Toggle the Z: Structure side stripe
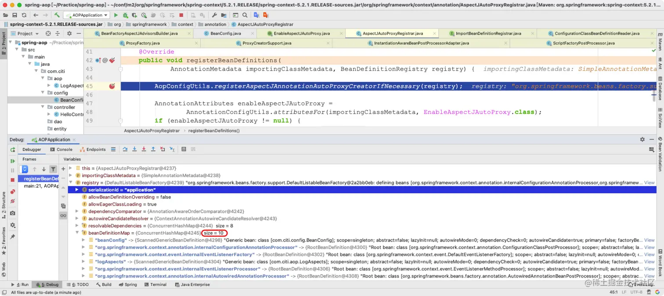 (x=4, y=206)
